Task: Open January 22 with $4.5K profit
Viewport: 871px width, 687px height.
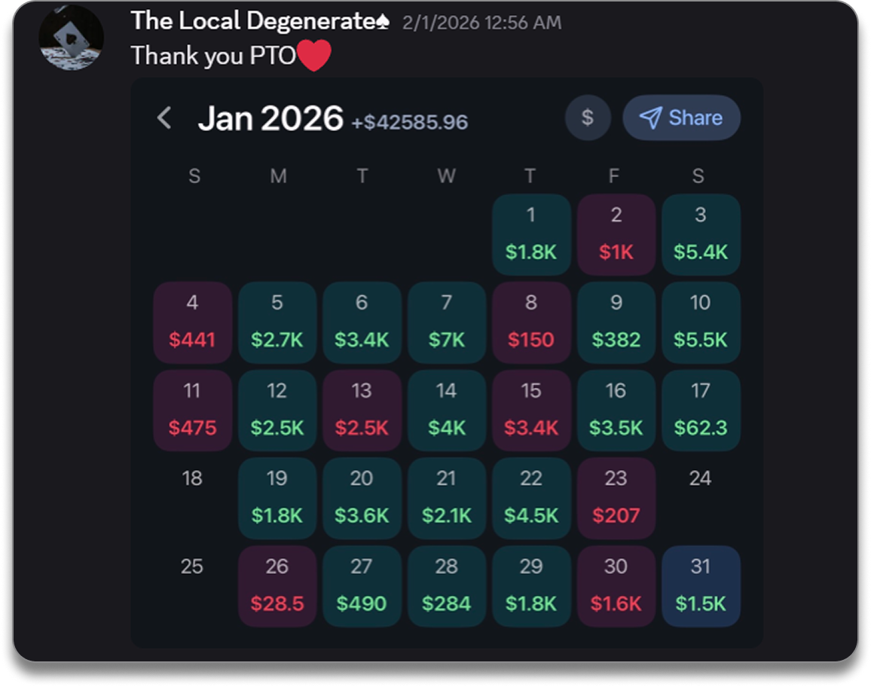Action: coord(531,497)
